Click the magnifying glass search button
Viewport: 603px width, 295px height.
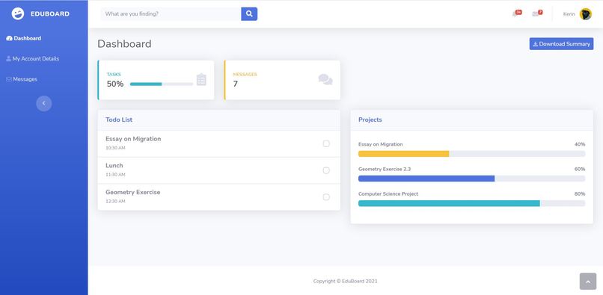[x=249, y=14]
